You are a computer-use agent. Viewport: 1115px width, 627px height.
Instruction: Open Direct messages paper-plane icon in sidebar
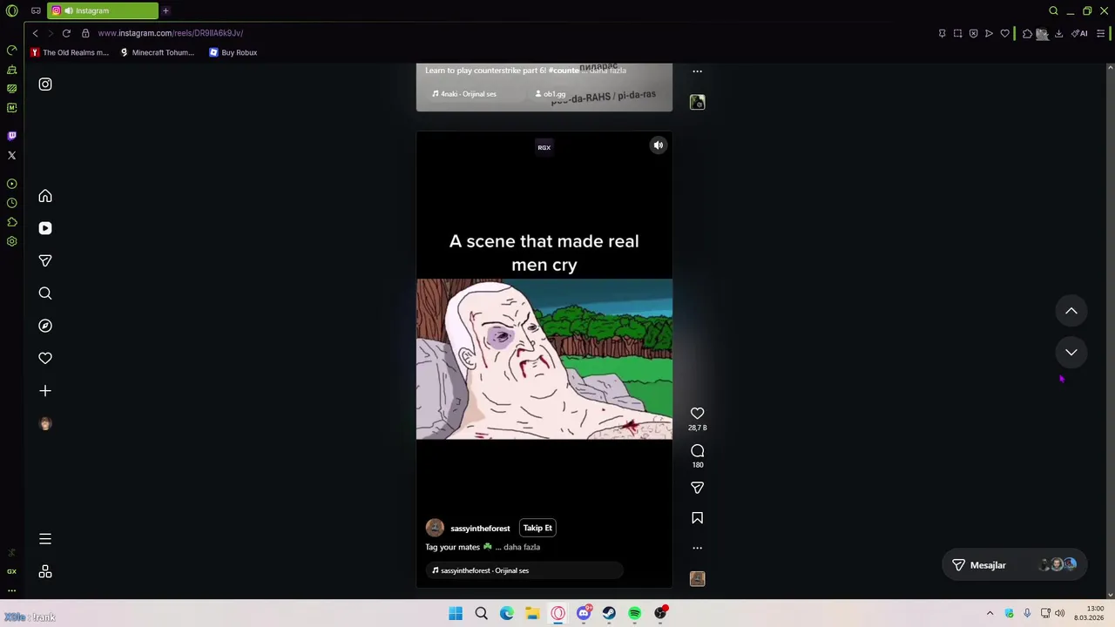[45, 260]
